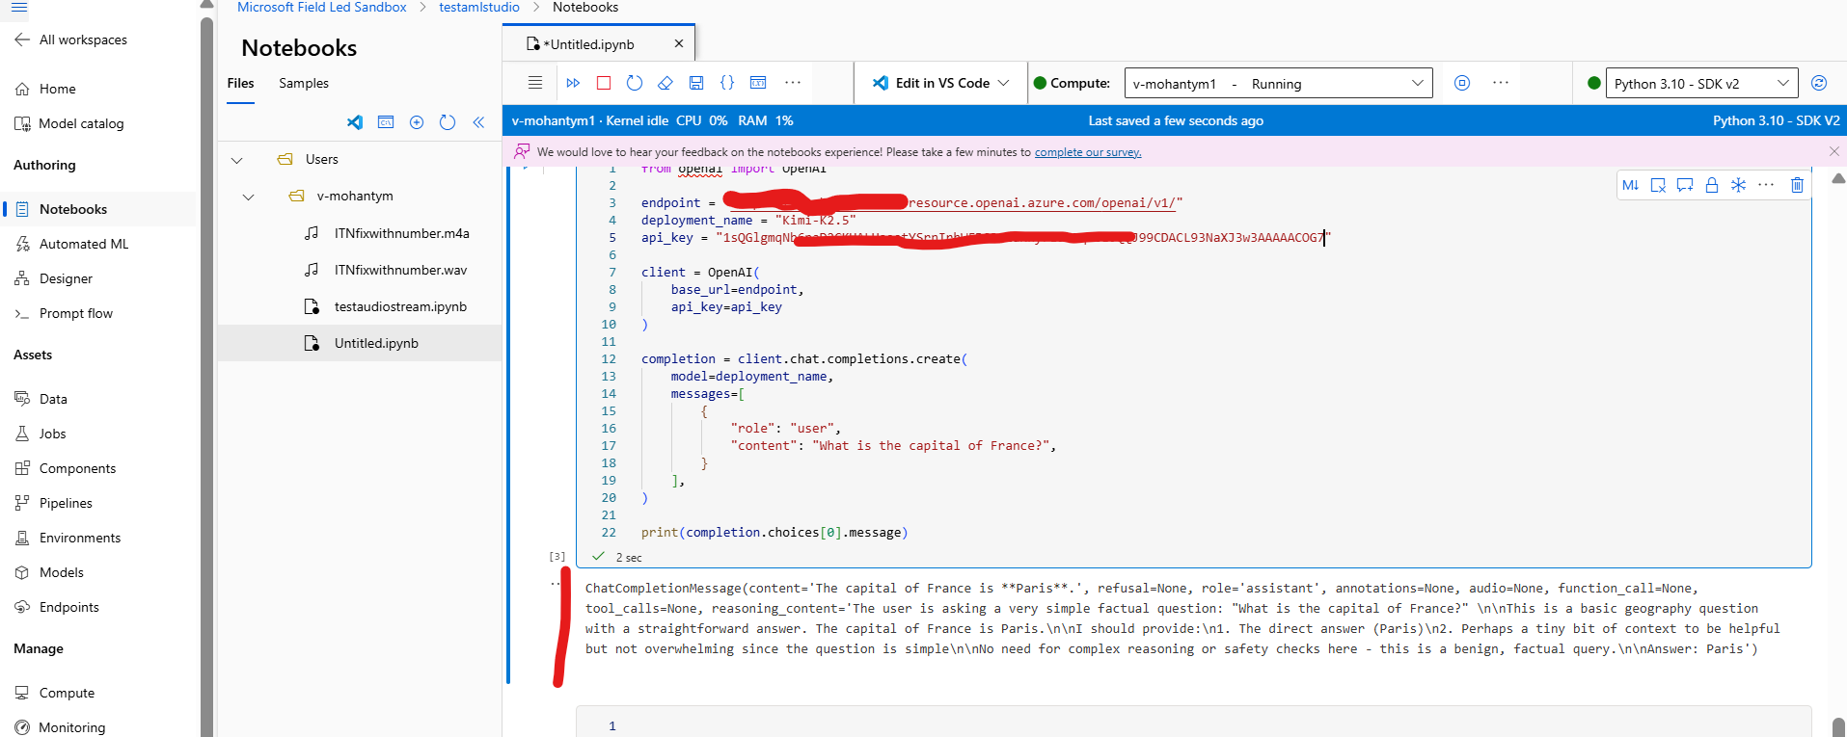Go back to All workspaces

[x=70, y=39]
